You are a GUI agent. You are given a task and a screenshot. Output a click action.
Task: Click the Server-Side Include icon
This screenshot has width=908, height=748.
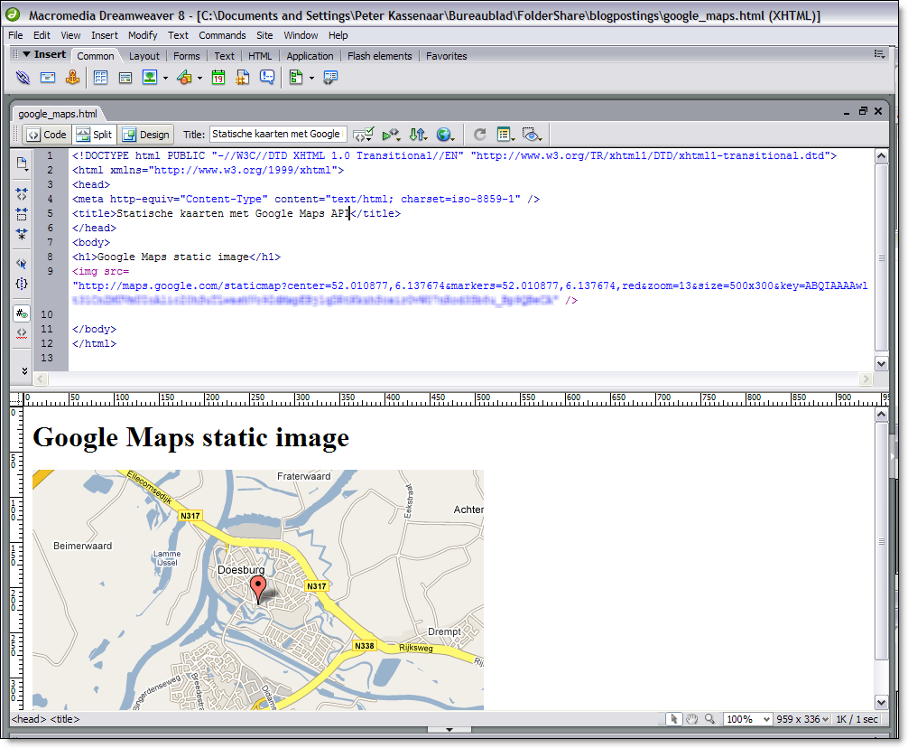click(243, 77)
